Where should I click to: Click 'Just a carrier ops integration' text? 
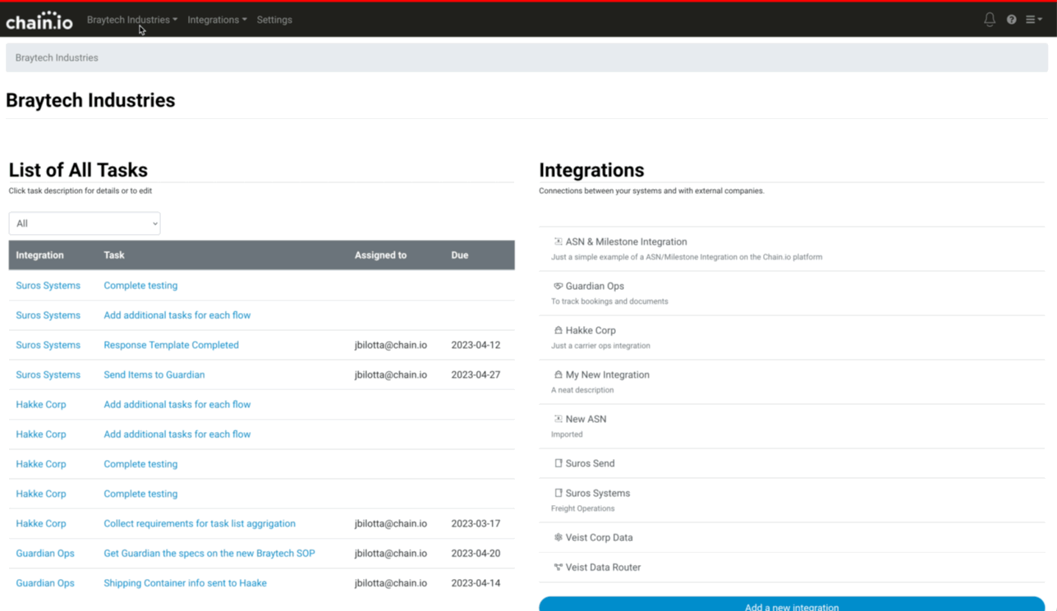[600, 346]
